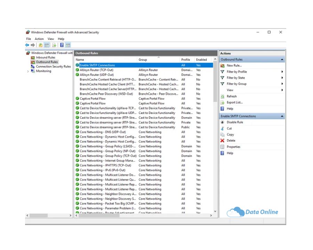Image resolution: width=313 pixels, height=250 pixels.
Task: Toggle the Show/Hide Console Tree toolbar icon
Action: click(x=47, y=45)
